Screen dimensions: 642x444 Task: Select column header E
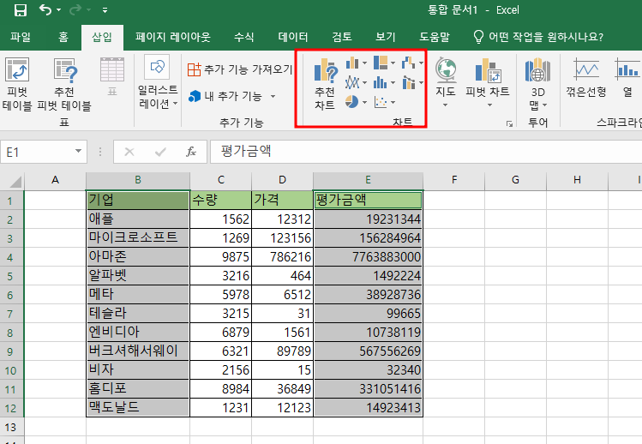[x=368, y=180]
